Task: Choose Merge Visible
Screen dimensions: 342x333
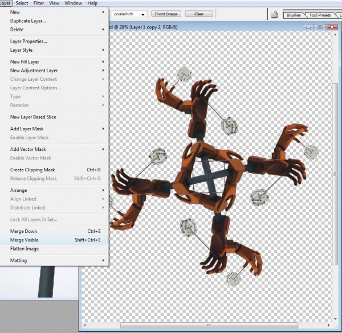Action: pos(54,240)
